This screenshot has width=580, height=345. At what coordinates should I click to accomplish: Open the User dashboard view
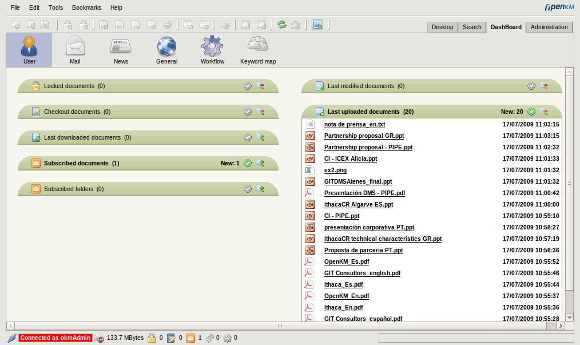coord(29,50)
